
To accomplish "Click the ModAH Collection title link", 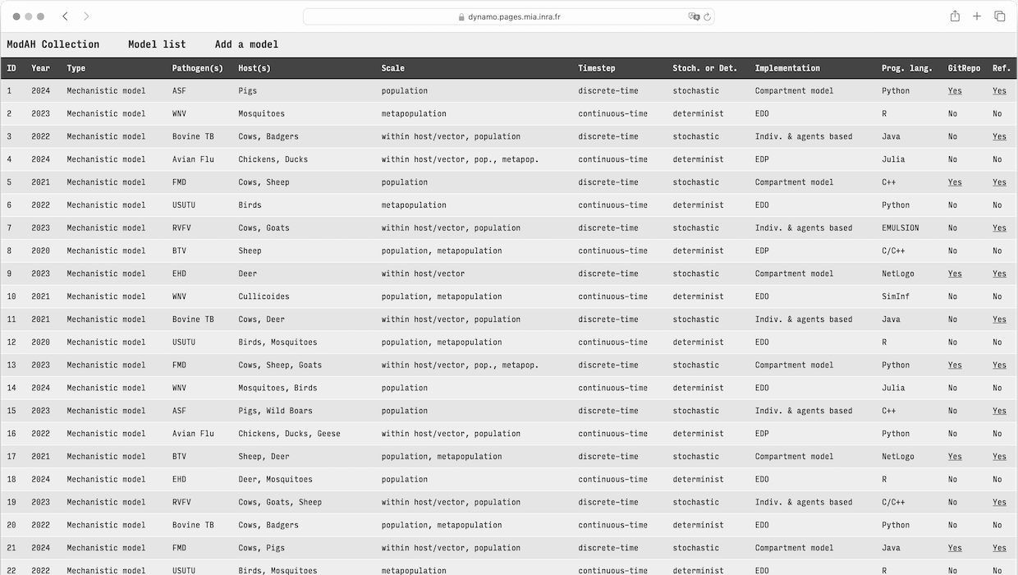I will click(53, 44).
